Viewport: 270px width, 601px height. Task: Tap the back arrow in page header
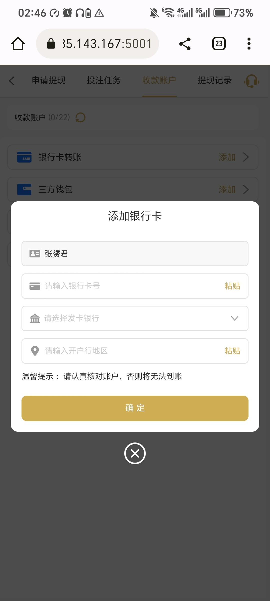(x=12, y=81)
